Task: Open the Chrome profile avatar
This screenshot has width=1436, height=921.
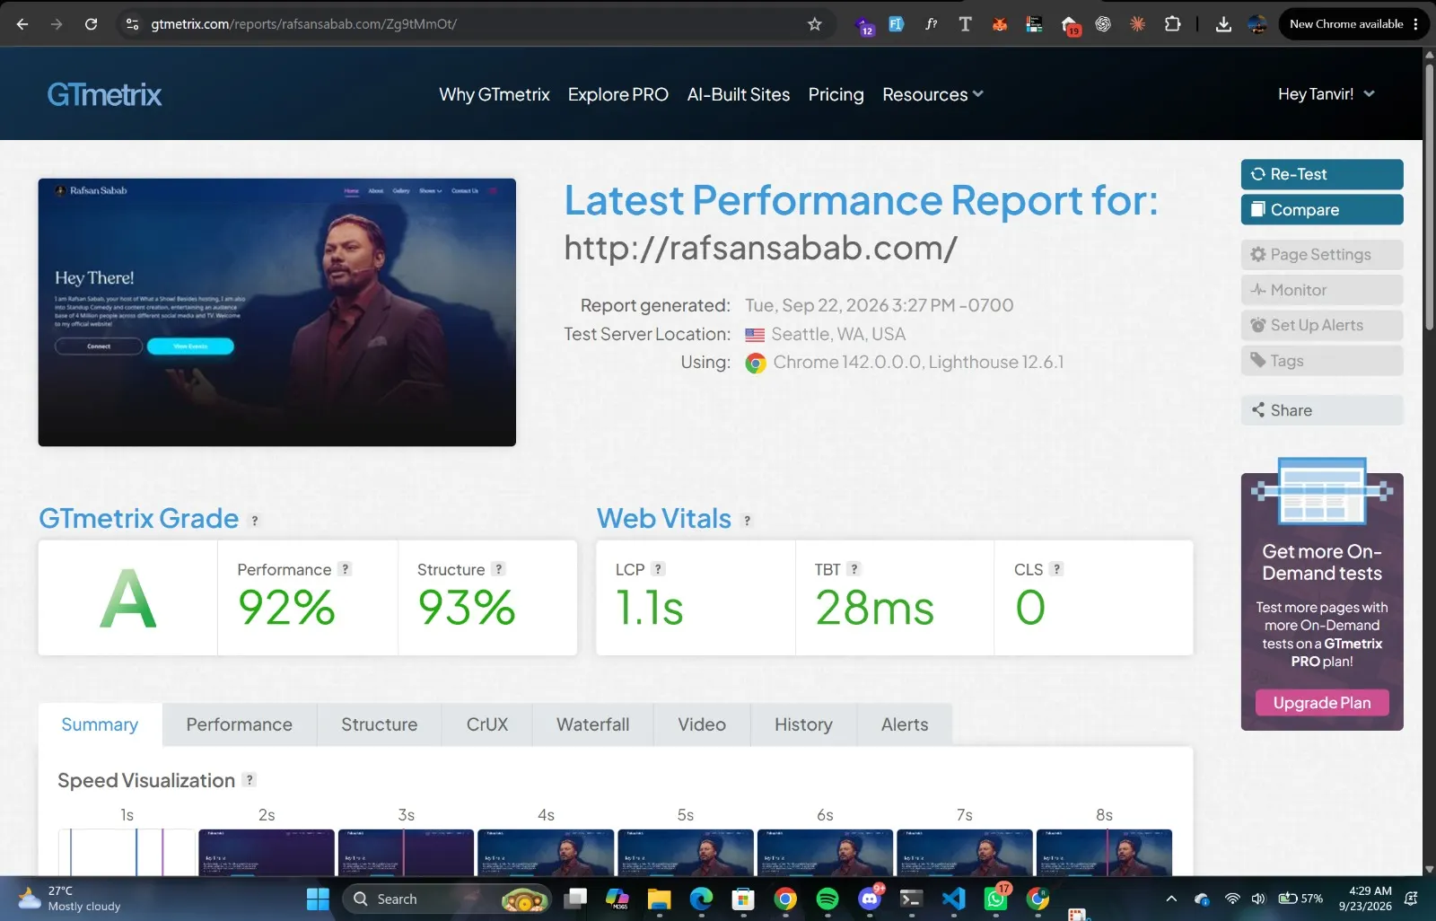Action: [1257, 24]
